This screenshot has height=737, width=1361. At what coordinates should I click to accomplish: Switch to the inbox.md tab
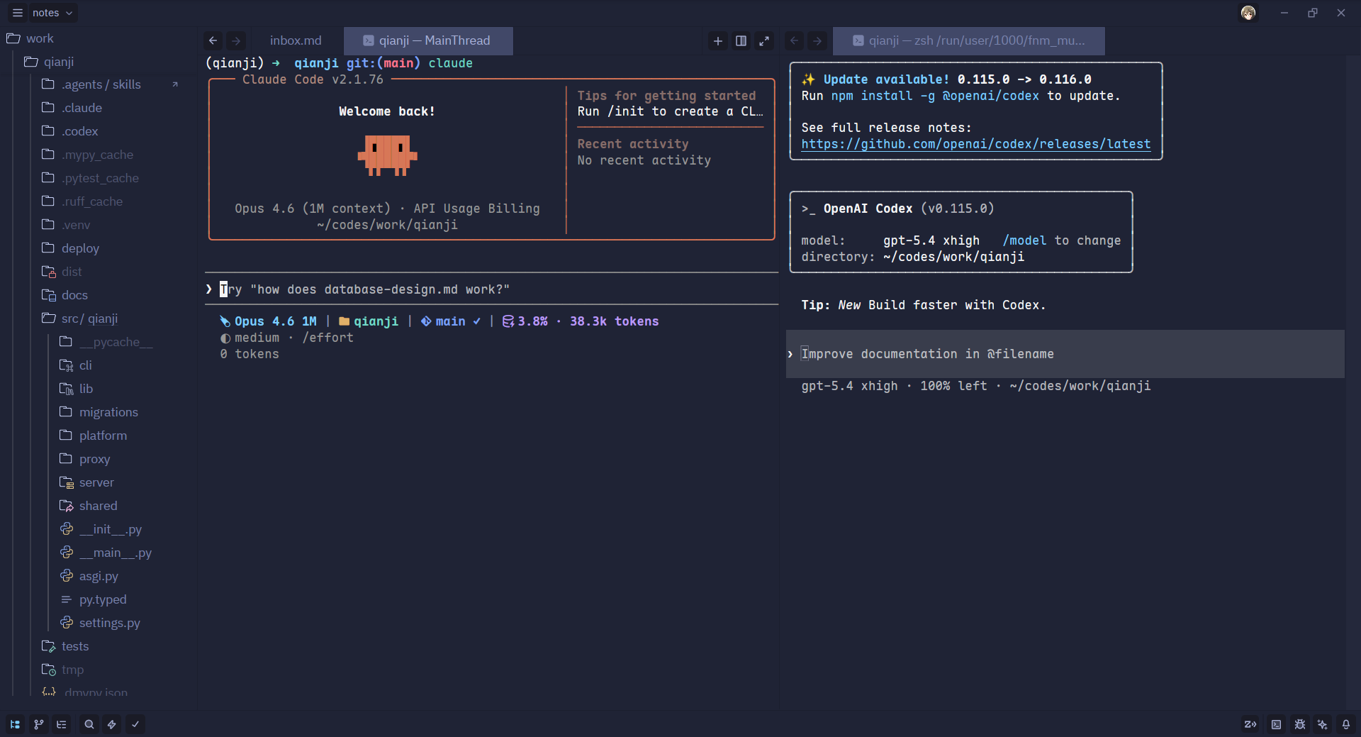[x=296, y=41]
